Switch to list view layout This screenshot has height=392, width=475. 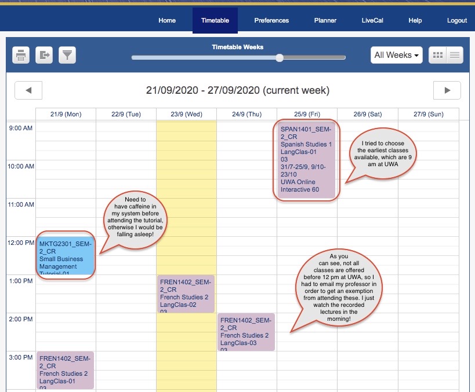coord(454,55)
